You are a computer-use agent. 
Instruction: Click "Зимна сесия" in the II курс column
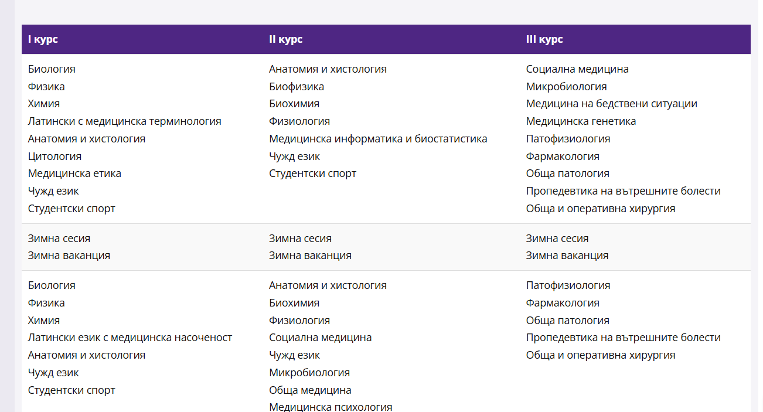(300, 239)
